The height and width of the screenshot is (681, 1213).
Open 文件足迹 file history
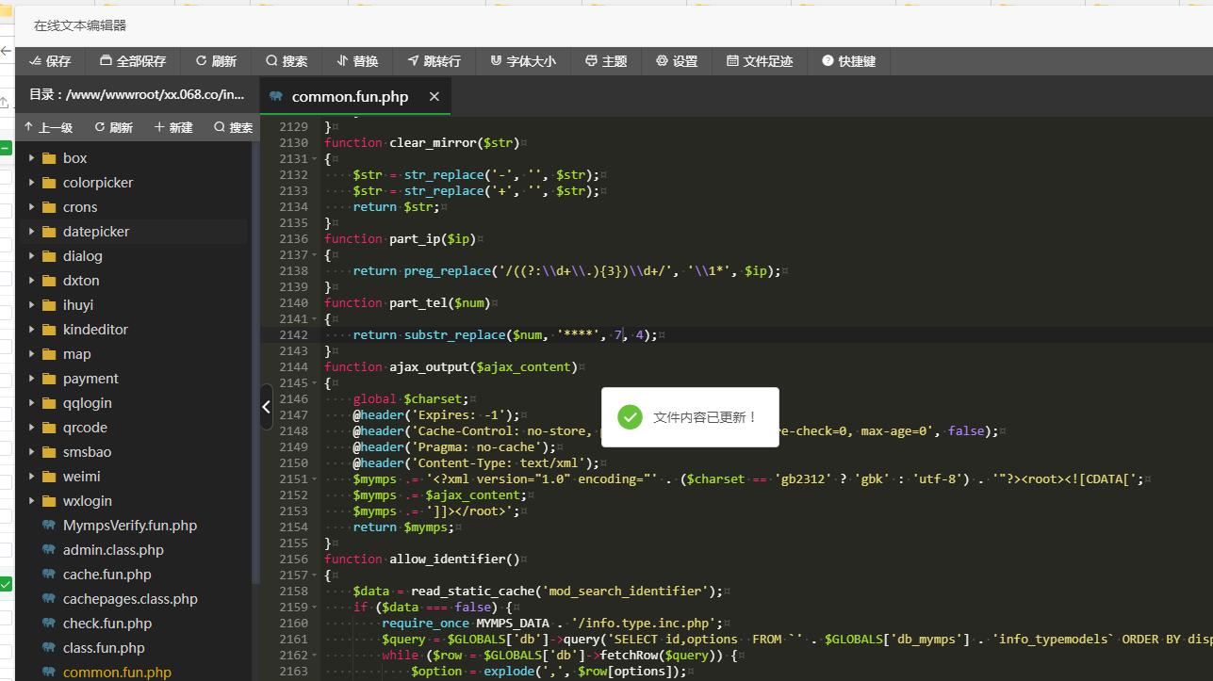coord(760,61)
